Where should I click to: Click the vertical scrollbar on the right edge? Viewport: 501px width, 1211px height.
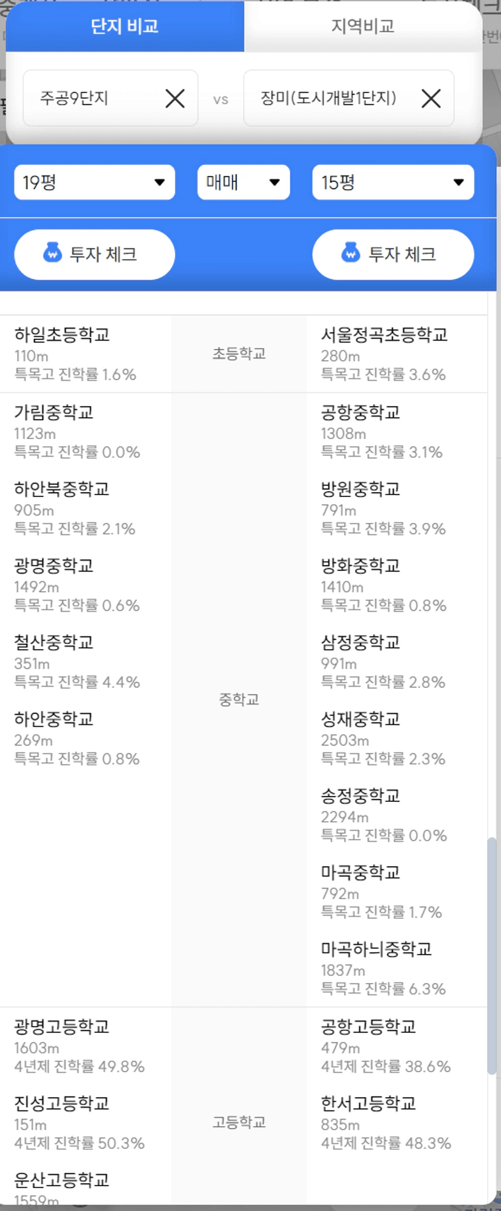pos(492,955)
